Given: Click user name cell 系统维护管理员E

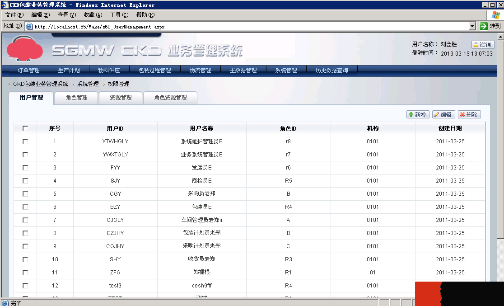Looking at the screenshot, I should click(x=201, y=141).
